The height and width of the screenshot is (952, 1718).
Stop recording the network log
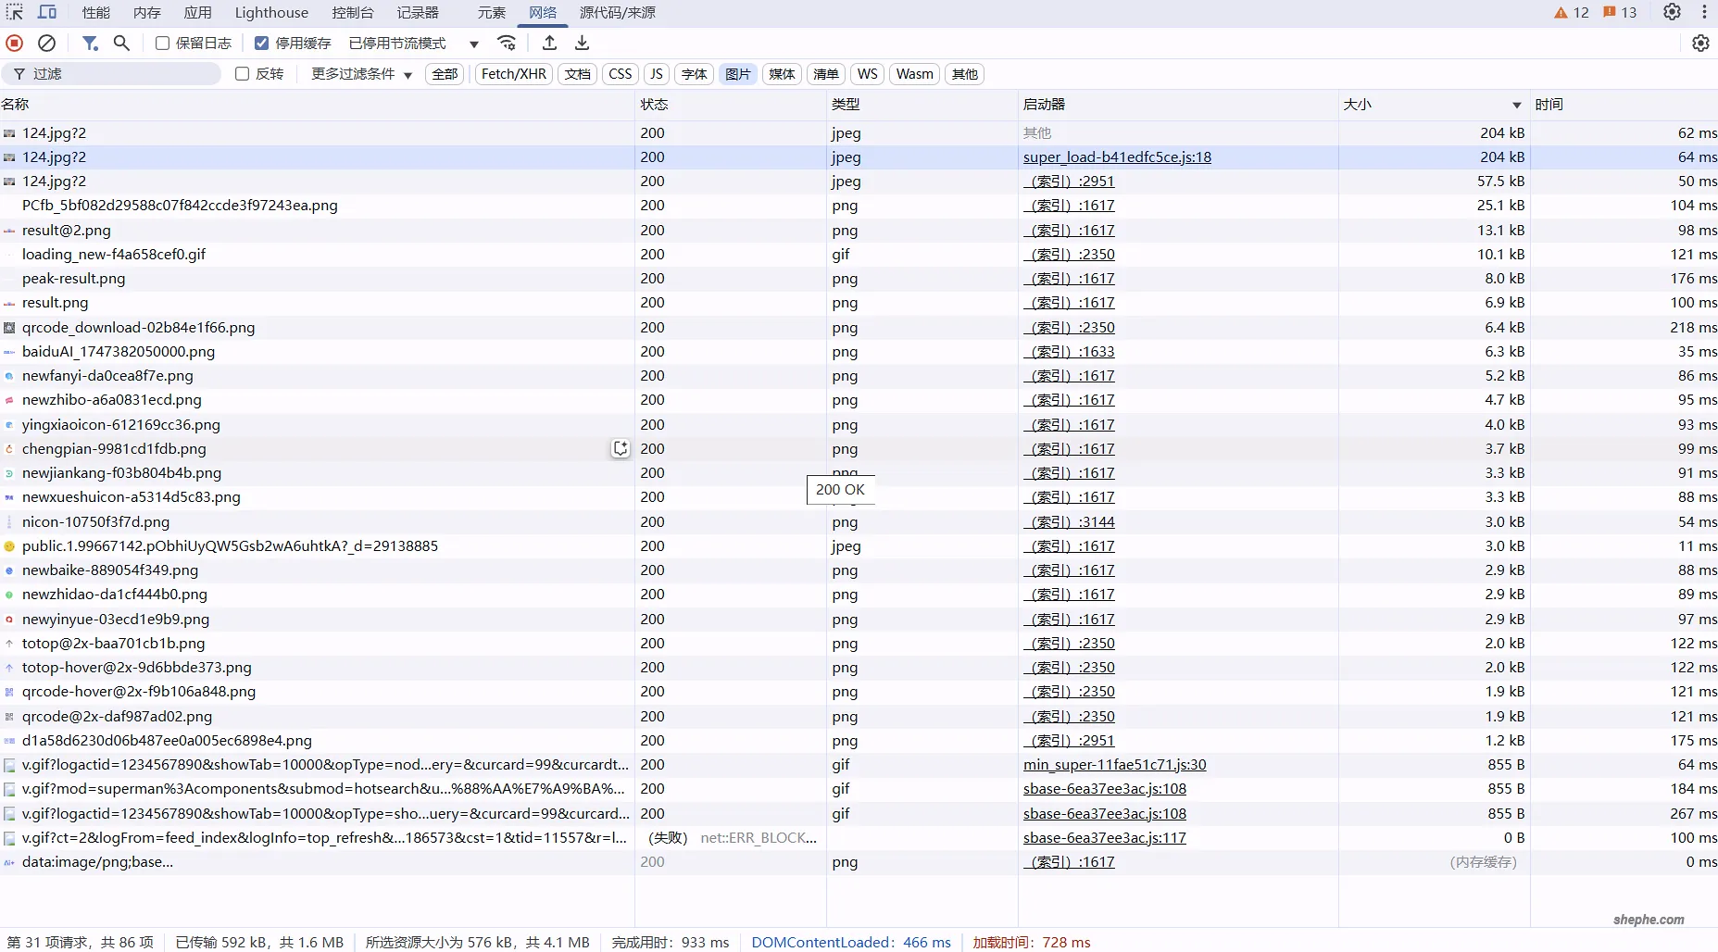coord(14,43)
